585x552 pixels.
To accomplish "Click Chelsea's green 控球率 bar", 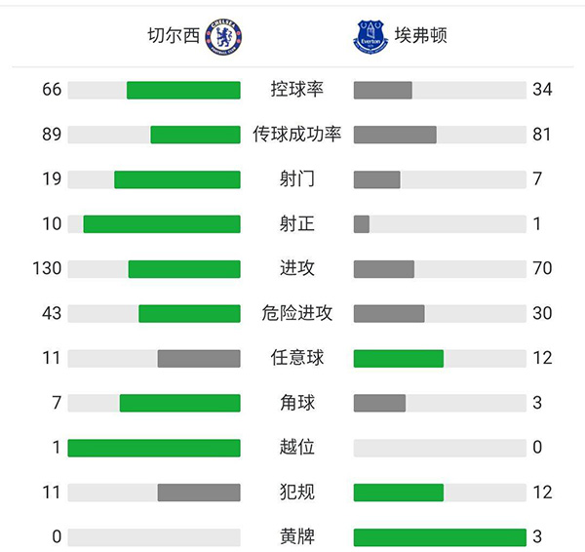I will pos(183,90).
